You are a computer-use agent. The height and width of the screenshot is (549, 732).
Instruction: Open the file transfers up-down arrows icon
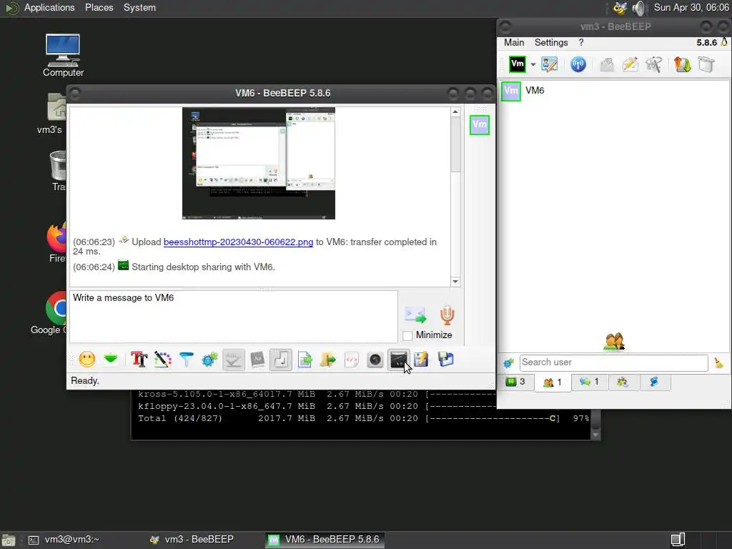pyautogui.click(x=682, y=64)
